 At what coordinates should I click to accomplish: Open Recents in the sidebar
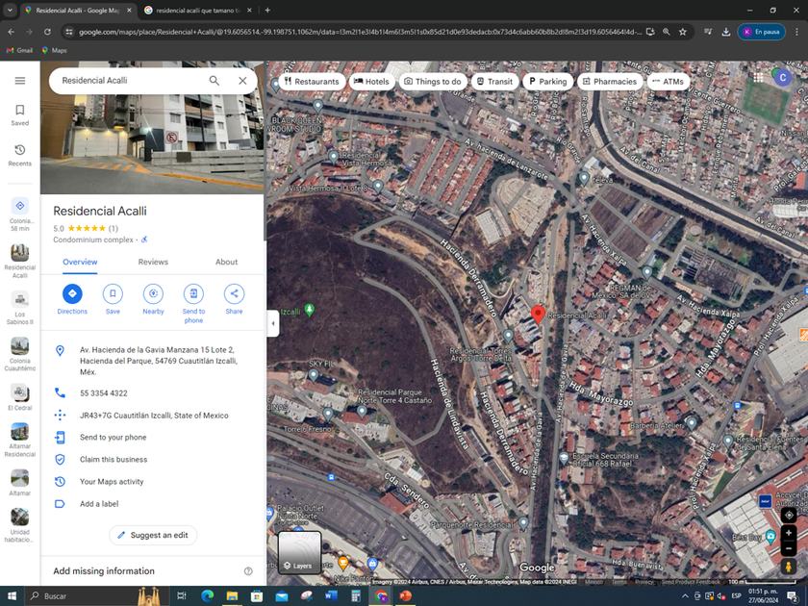click(19, 155)
